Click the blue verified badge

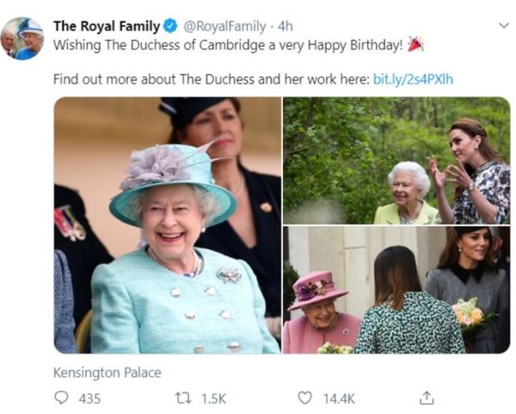click(165, 26)
